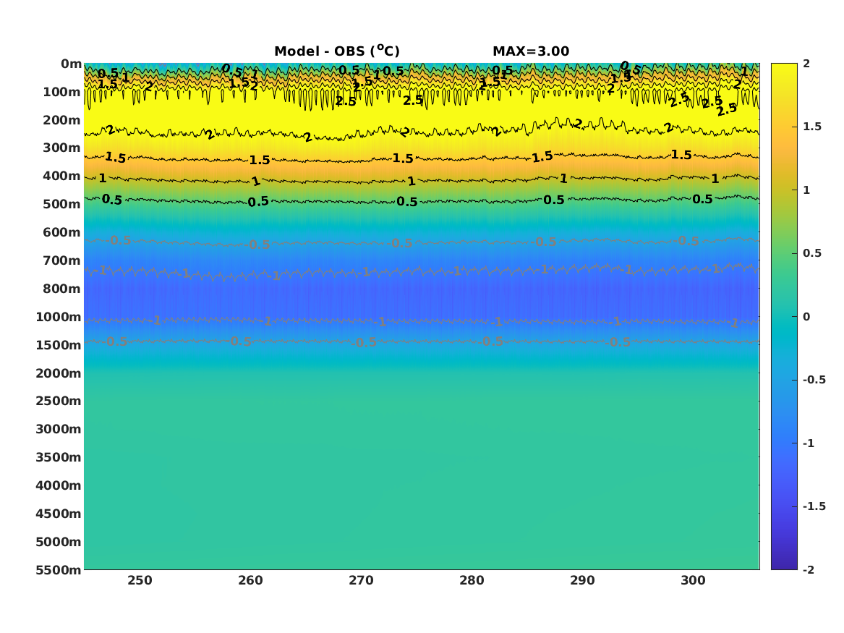Image resolution: width=844 pixels, height=633 pixels.
Task: Click the "4000m" depth axis label
Action: (x=59, y=485)
